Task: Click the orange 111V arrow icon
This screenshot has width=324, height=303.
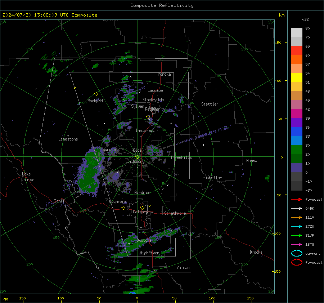Action: [297, 217]
